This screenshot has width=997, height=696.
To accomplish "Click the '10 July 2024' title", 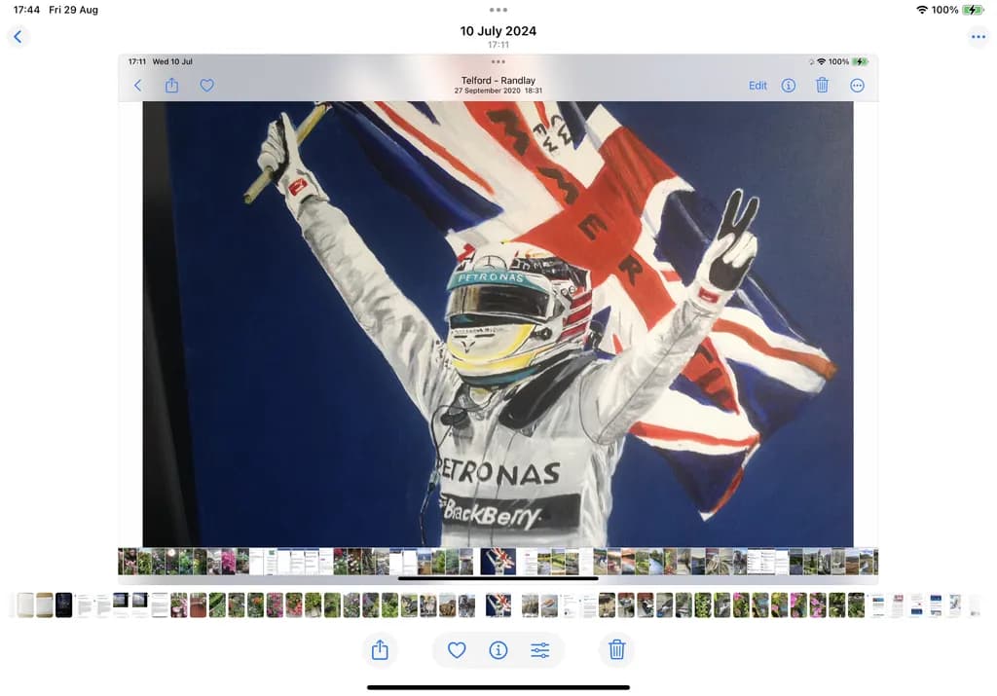I will (498, 31).
